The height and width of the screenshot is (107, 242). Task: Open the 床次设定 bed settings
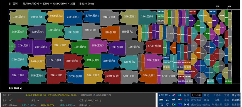point(196,104)
